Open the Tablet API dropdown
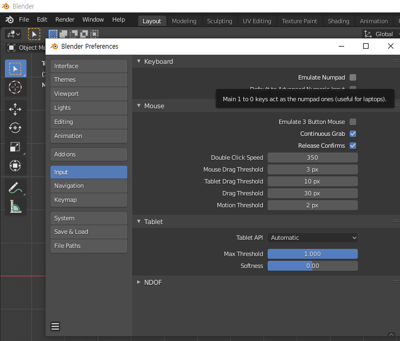The height and width of the screenshot is (341, 400). (x=313, y=238)
